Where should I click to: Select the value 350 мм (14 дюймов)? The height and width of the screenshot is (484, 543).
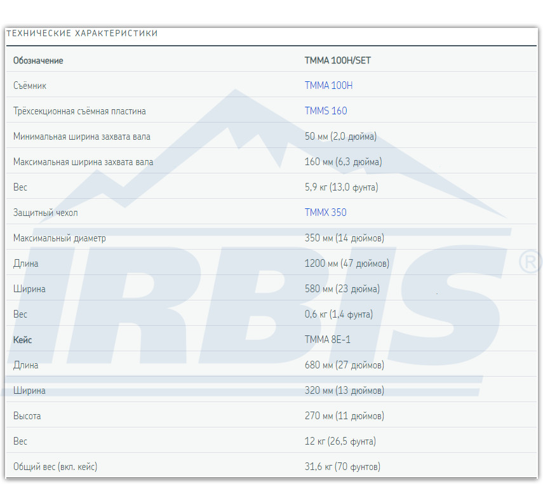344,238
